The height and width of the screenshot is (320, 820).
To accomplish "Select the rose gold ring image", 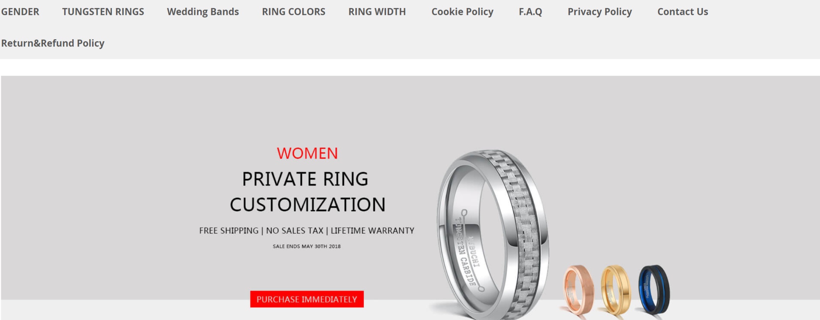I will [x=579, y=289].
